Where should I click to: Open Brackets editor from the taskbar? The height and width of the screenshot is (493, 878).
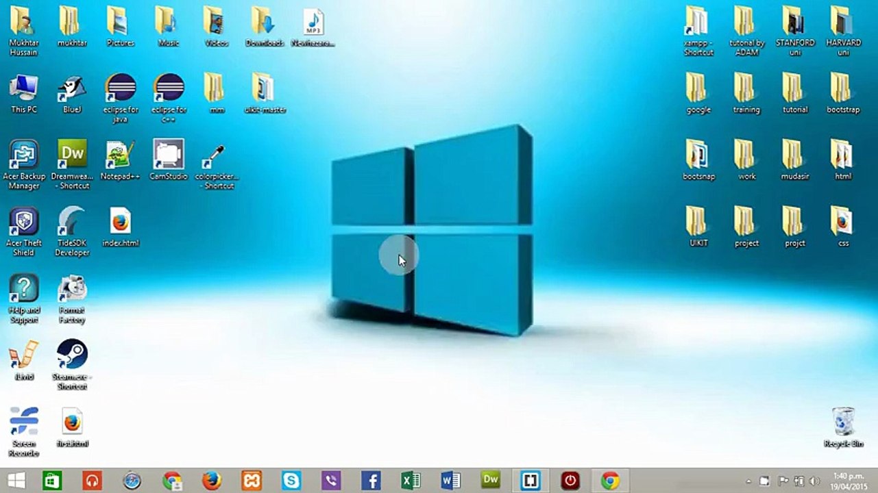[x=530, y=481]
